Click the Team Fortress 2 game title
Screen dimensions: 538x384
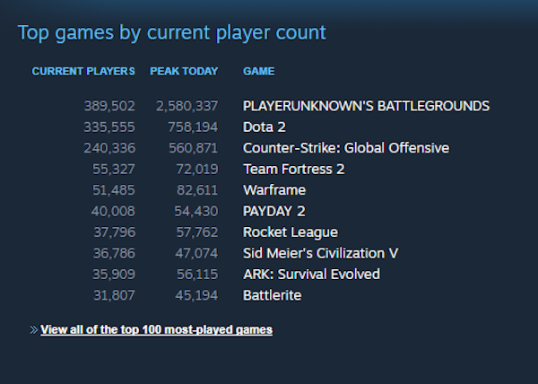coord(294,170)
